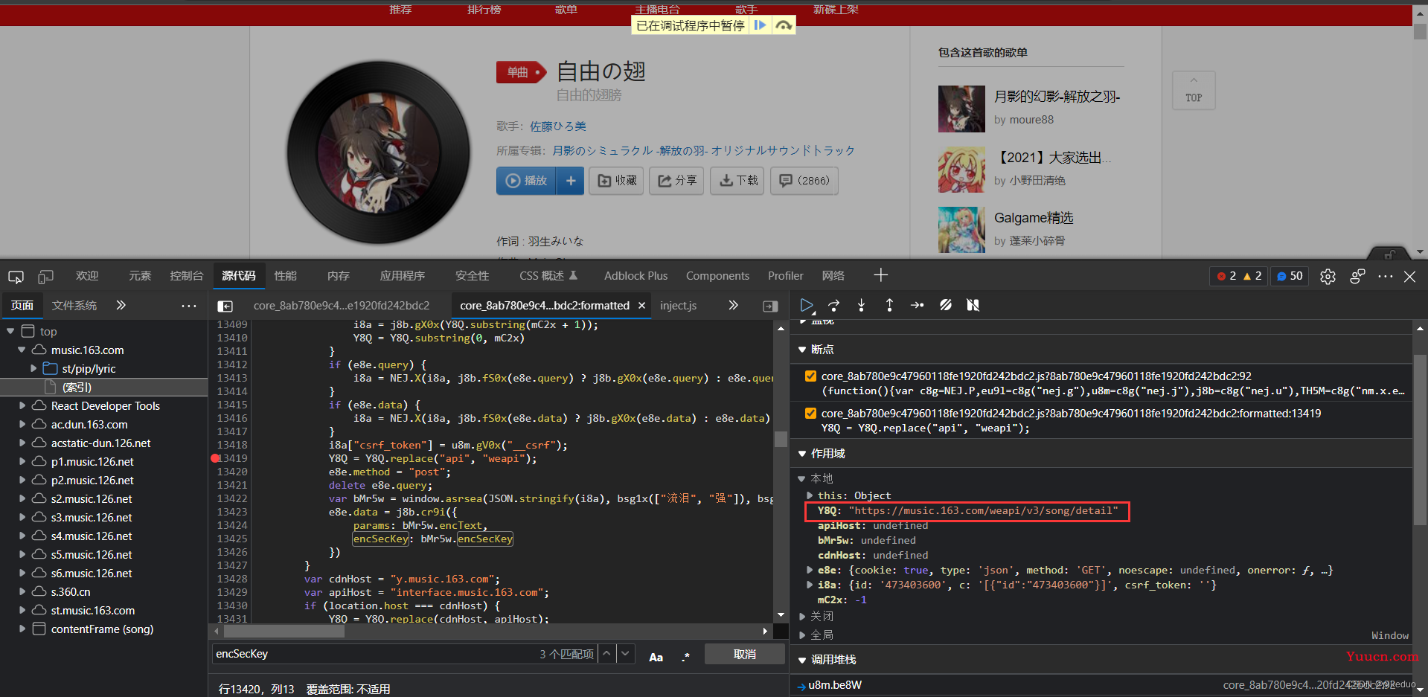This screenshot has width=1428, height=697.
Task: Open comments button showing 2866
Action: (804, 181)
